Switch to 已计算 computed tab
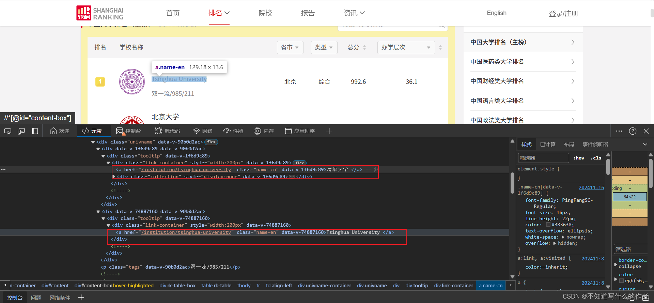 click(x=548, y=145)
